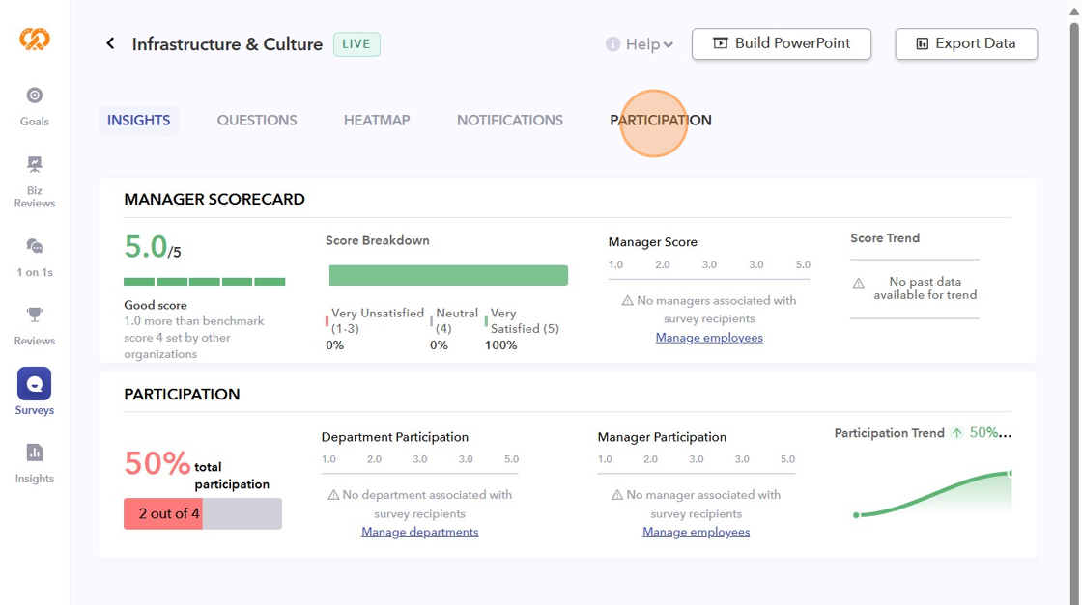1082x605 pixels.
Task: Click Manage employees under Manager Score
Action: click(709, 338)
